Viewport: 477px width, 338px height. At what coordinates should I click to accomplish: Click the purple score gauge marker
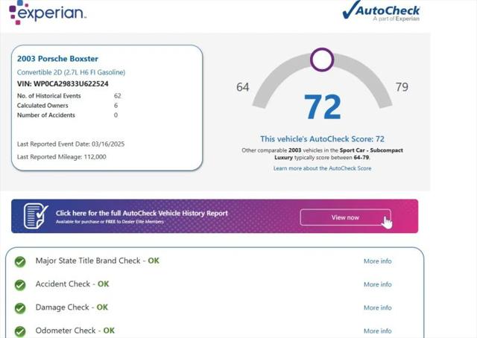pyautogui.click(x=322, y=60)
